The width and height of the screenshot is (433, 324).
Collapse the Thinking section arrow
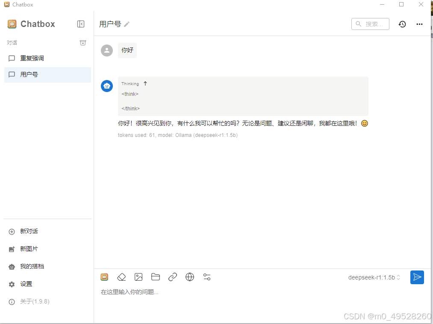pyautogui.click(x=145, y=83)
